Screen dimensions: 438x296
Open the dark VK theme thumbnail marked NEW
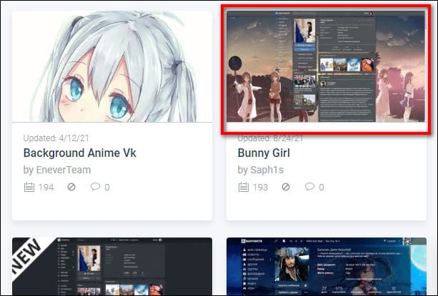click(112, 267)
